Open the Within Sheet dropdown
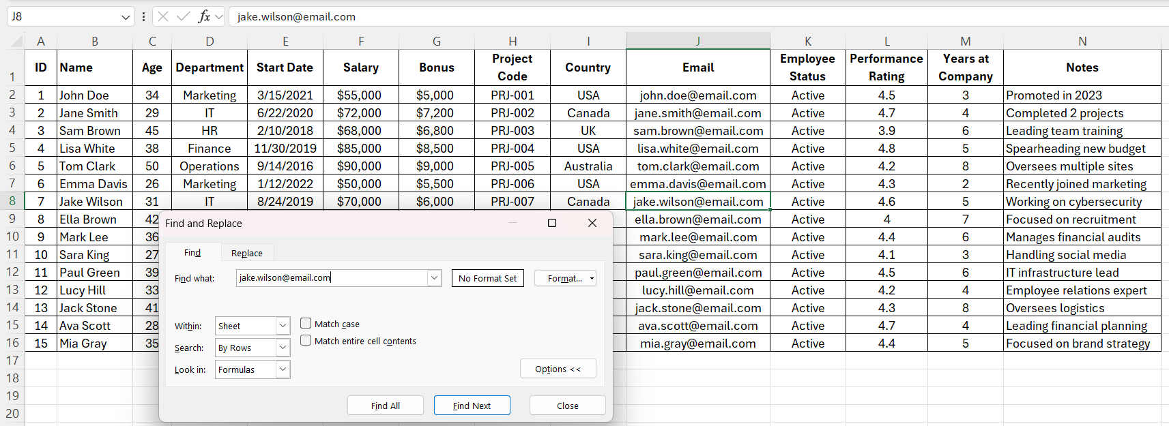 [283, 326]
